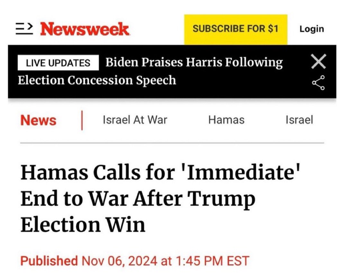Click 'Election Win' in the article headline

click(83, 224)
